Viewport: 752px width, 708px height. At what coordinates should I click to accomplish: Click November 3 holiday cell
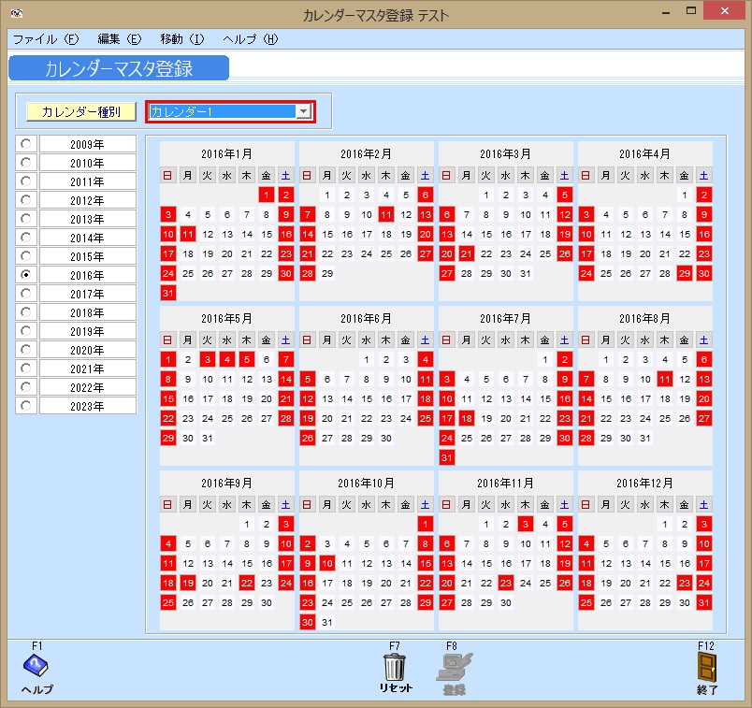point(525,524)
